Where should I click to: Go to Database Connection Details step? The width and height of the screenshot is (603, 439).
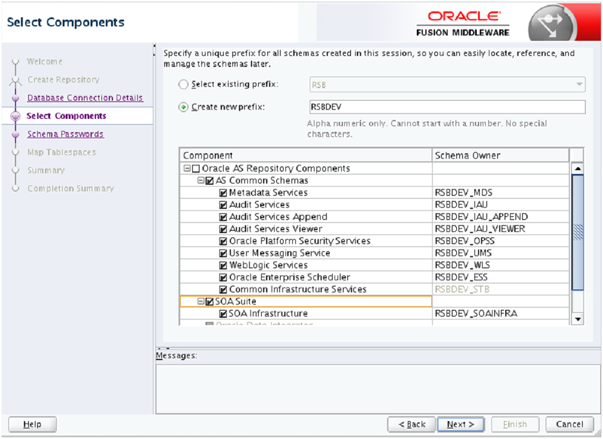[x=85, y=98]
